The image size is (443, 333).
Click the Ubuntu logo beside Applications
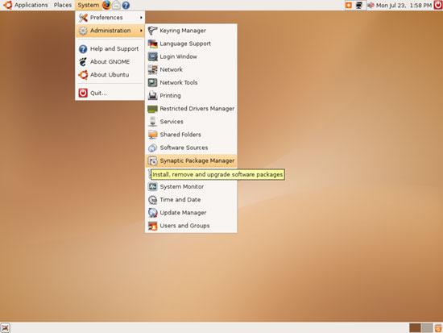click(x=7, y=5)
